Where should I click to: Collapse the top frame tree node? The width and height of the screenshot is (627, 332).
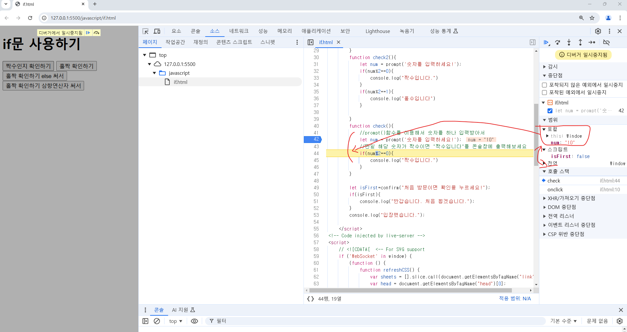(x=145, y=55)
